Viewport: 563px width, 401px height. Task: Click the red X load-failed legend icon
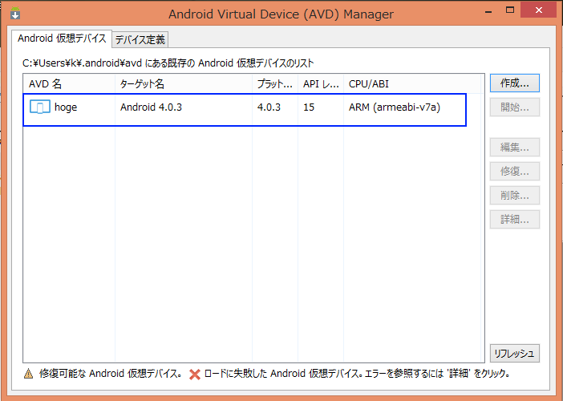(195, 375)
